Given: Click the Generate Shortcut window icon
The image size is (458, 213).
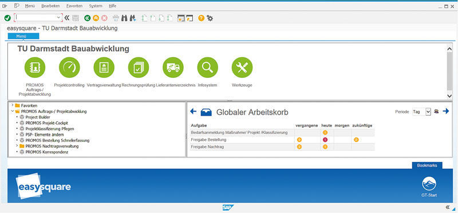Looking at the screenshot, I should point(190,18).
